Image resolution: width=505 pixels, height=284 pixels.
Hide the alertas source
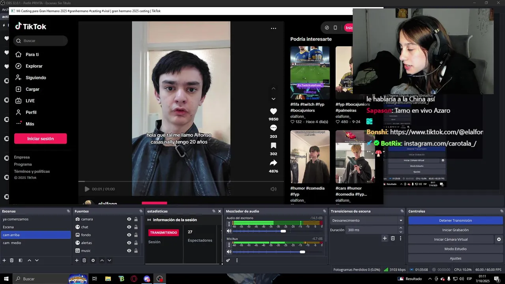click(x=129, y=243)
